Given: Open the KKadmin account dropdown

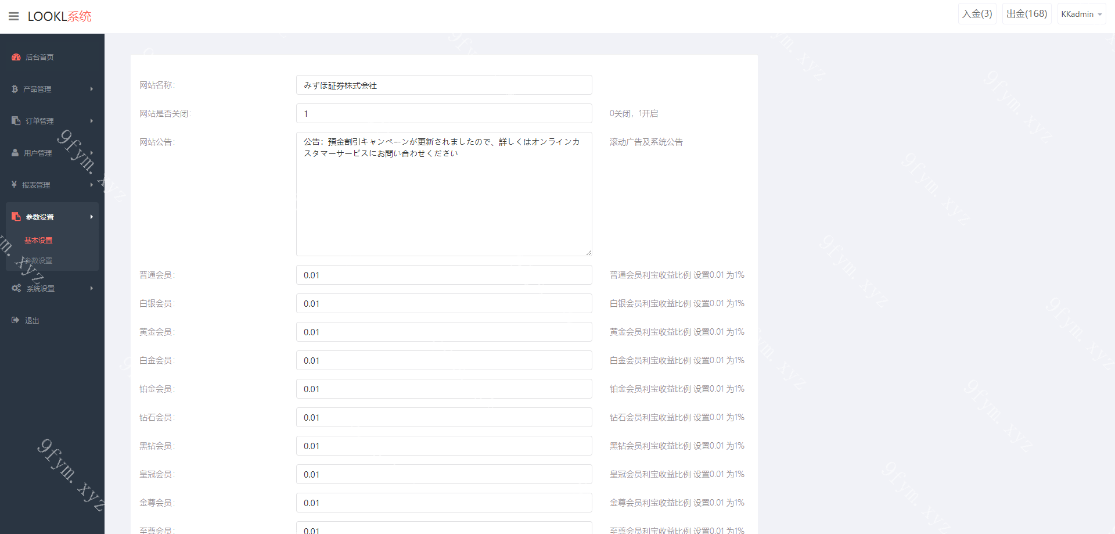Looking at the screenshot, I should pos(1081,14).
